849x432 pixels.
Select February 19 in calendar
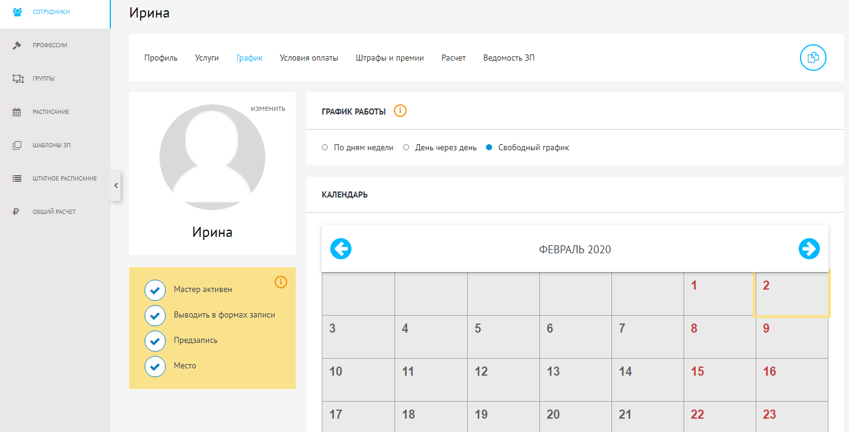click(x=504, y=417)
